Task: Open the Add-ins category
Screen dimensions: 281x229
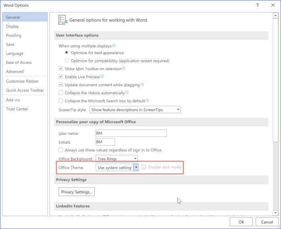Action: 25,100
